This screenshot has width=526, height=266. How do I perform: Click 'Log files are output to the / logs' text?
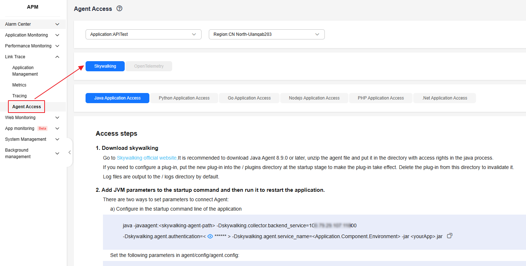[x=161, y=177]
